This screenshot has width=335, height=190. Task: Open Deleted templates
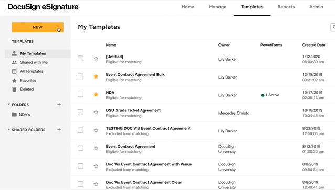[x=27, y=90]
